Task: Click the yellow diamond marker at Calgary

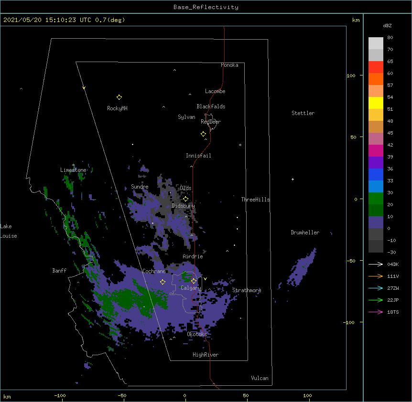Action: (194, 281)
